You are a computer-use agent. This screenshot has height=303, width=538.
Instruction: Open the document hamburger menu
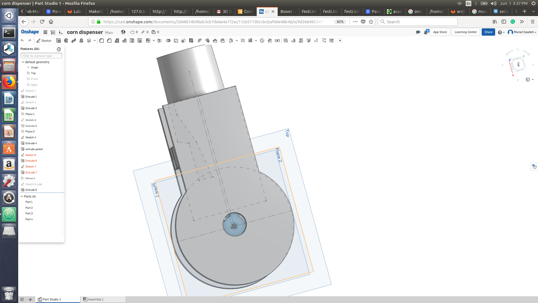point(45,32)
